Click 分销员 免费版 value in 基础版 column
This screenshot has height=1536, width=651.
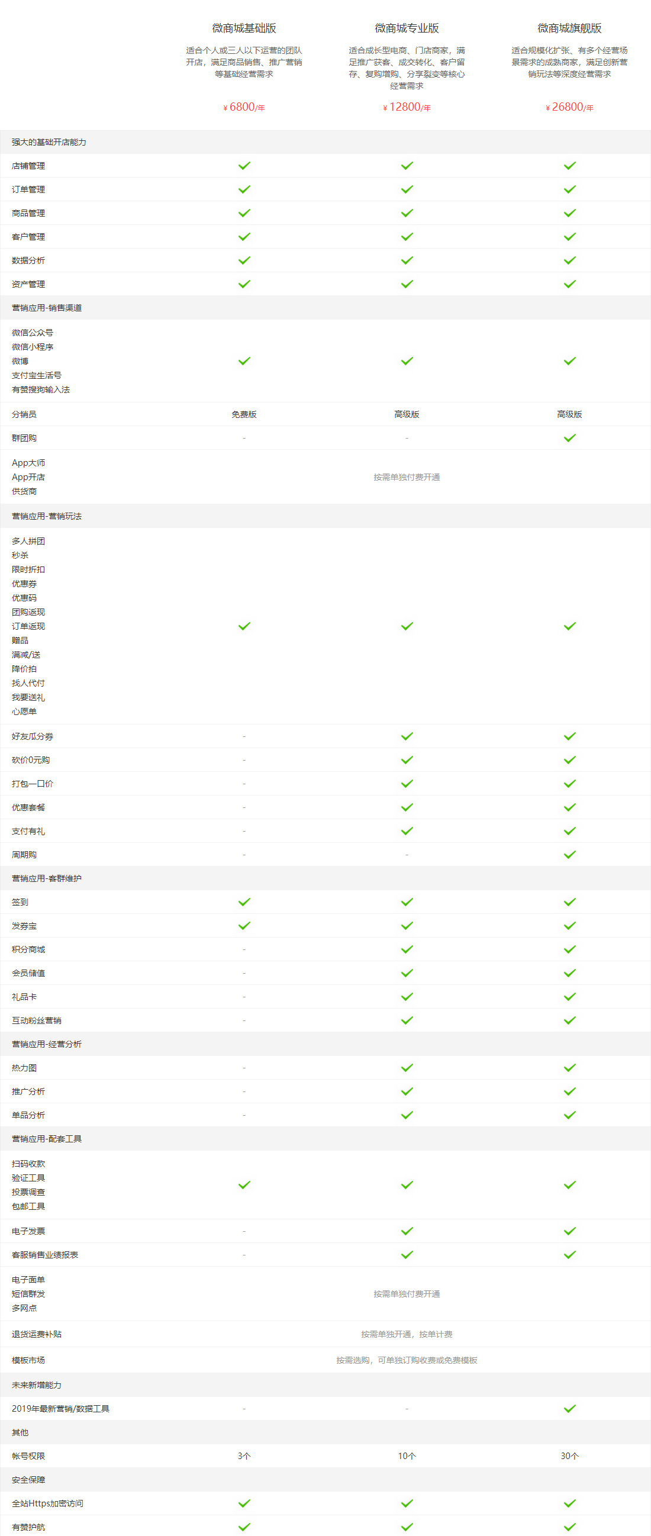(x=244, y=414)
